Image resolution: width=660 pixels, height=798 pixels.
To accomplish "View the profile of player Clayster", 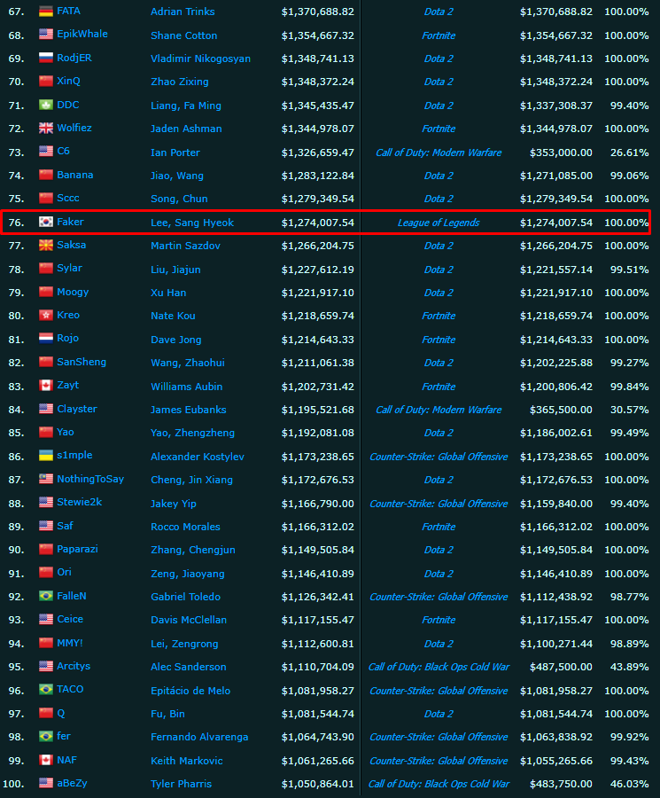I will point(77,409).
